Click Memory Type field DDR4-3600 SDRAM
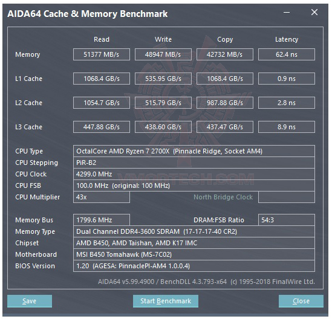 coord(194,231)
